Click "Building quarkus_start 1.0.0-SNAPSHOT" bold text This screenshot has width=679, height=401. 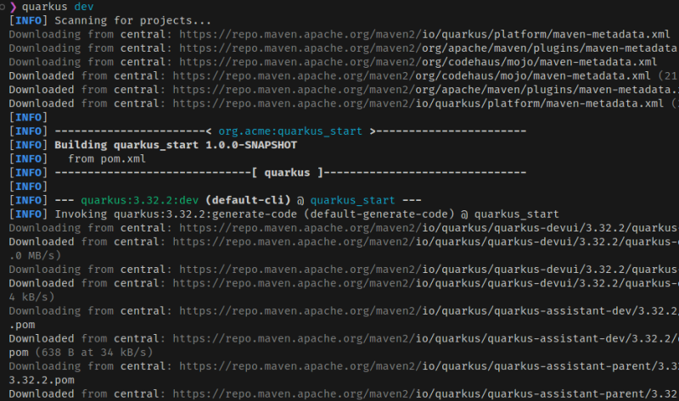click(x=176, y=145)
